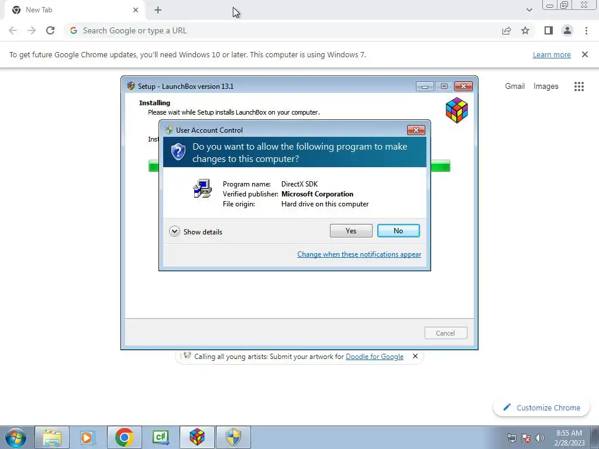599x449 pixels.
Task: Click the Customize Chrome button
Action: (x=542, y=407)
